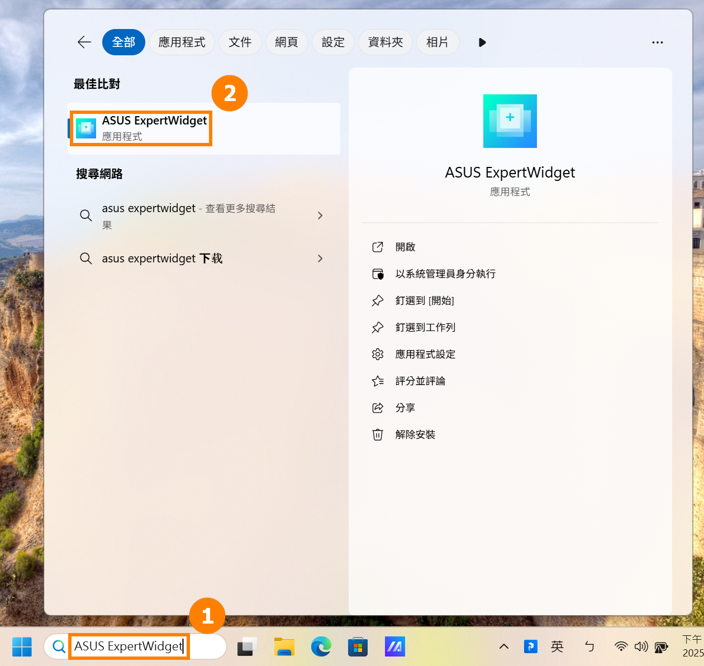This screenshot has width=704, height=666.
Task: Show hidden system tray icons
Action: point(504,646)
